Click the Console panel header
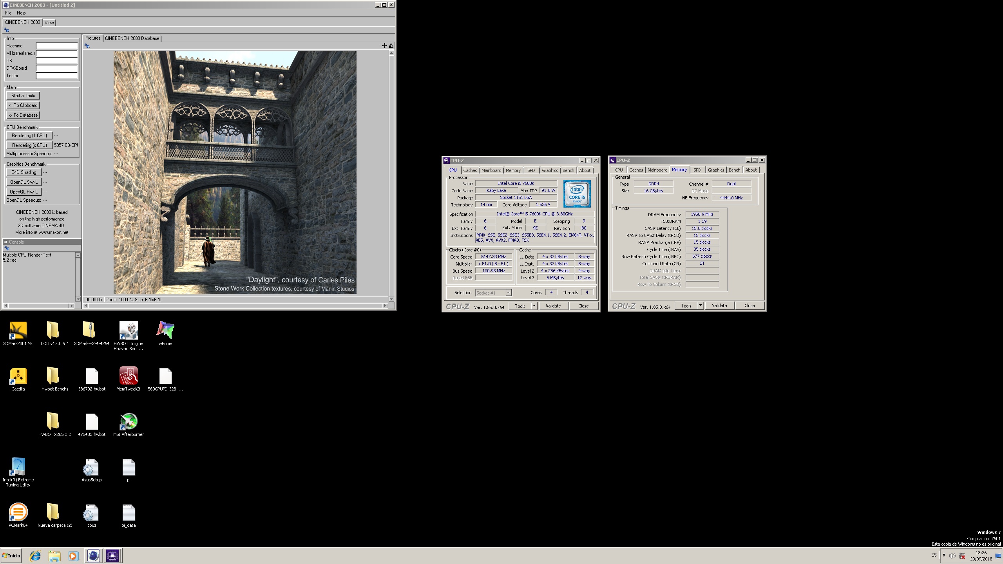 click(42, 242)
